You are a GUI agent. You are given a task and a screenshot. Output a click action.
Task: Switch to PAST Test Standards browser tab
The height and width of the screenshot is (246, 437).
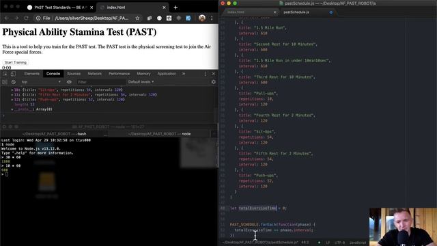(x=61, y=8)
